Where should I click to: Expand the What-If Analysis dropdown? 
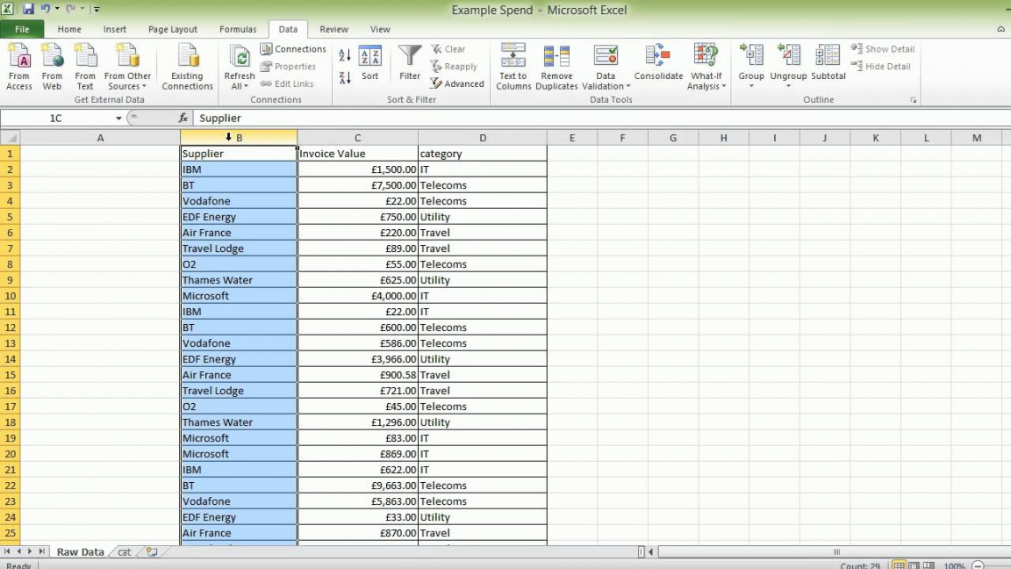click(706, 86)
